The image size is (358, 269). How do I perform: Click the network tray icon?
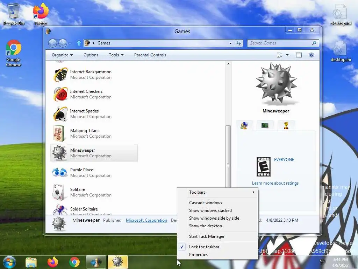323,262
